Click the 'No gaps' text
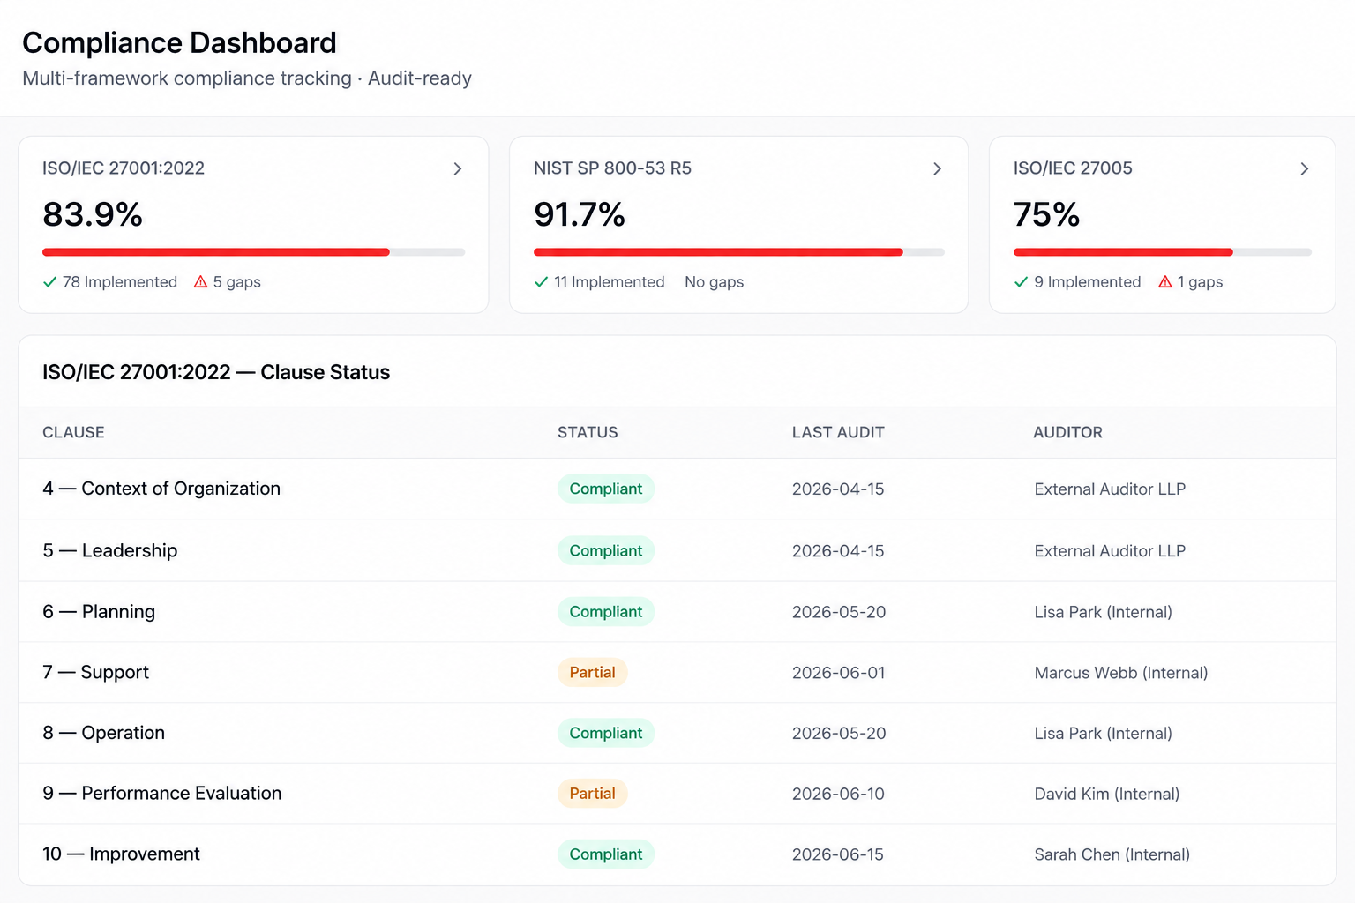The image size is (1355, 903). click(x=715, y=282)
